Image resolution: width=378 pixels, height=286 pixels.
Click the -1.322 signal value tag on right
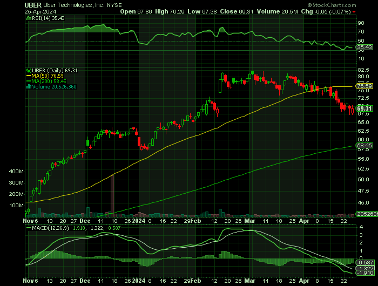pos(366,268)
